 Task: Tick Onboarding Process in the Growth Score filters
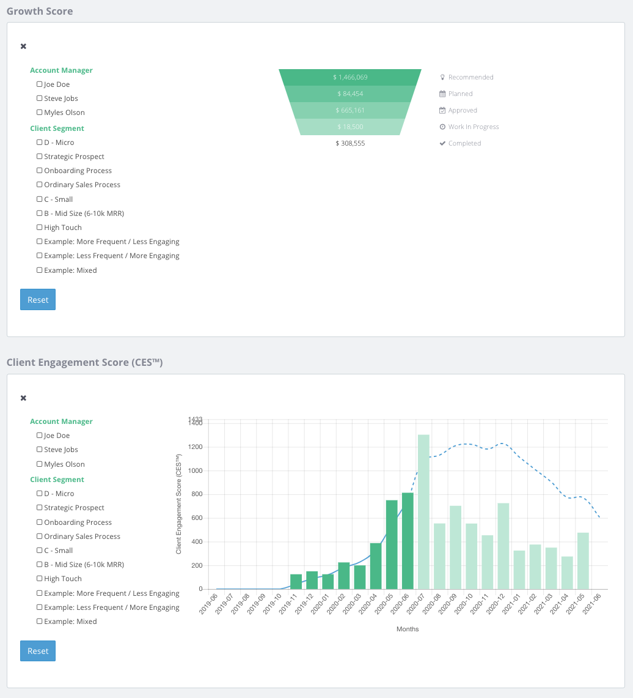tap(40, 171)
